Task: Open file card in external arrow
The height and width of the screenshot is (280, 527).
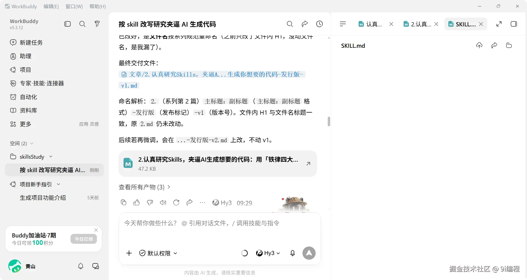Action: coord(308,164)
